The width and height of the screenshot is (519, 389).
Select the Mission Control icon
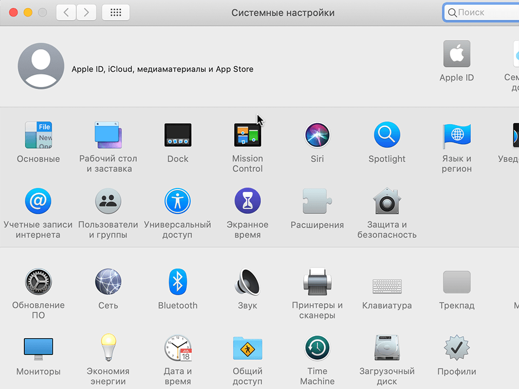[x=247, y=135]
